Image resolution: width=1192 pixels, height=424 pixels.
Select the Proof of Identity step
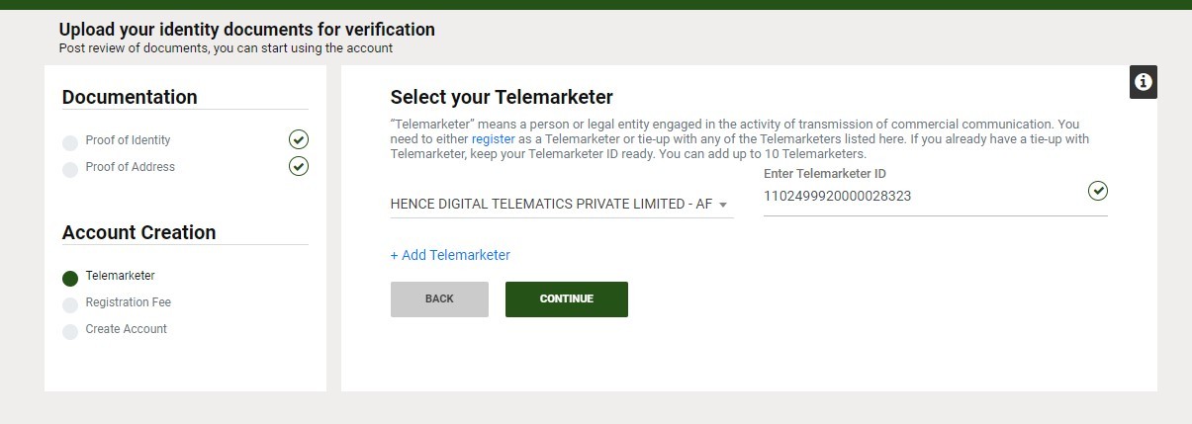pos(128,140)
